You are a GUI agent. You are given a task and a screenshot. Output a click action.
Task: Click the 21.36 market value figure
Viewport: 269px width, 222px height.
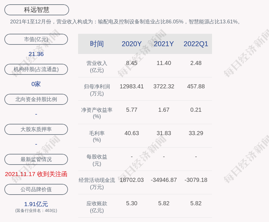(36, 54)
